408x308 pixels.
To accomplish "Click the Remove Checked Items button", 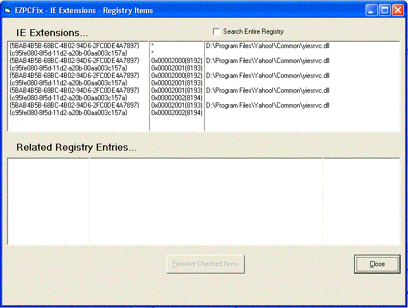I will point(205,264).
